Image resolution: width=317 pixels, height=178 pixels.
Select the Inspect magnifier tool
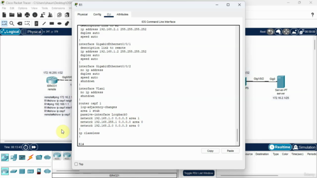[x=12, y=23]
